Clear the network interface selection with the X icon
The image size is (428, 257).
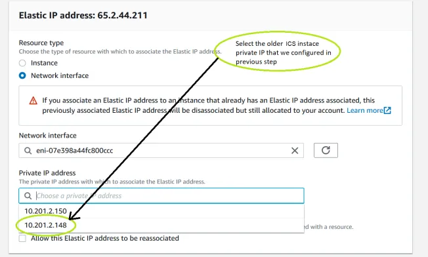tap(295, 150)
